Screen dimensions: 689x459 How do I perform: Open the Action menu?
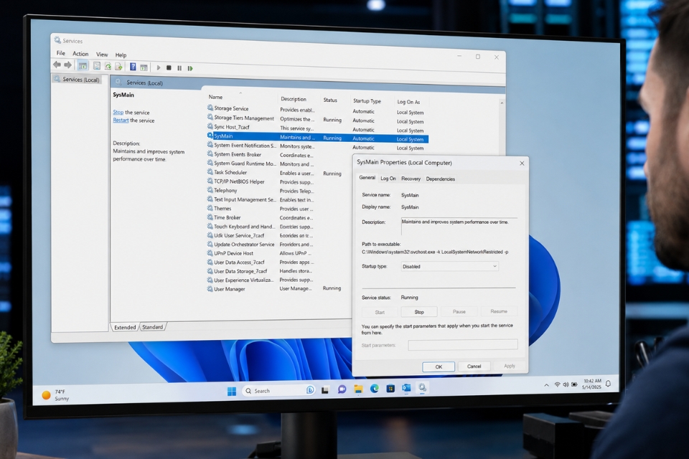[x=80, y=54]
